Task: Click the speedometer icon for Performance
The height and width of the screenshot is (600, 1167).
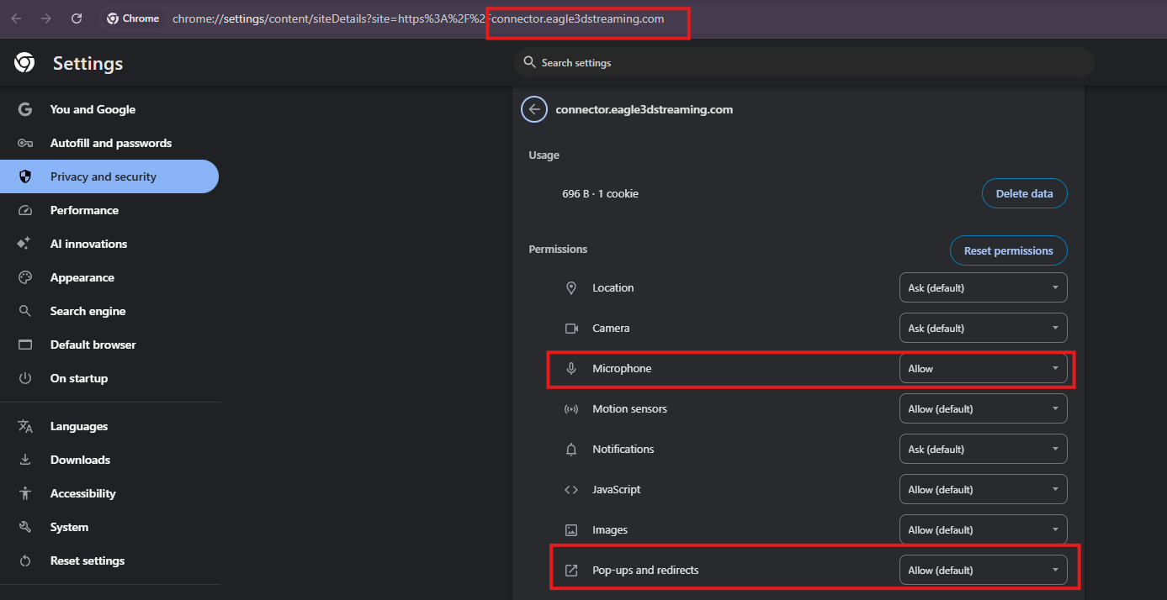Action: point(25,210)
